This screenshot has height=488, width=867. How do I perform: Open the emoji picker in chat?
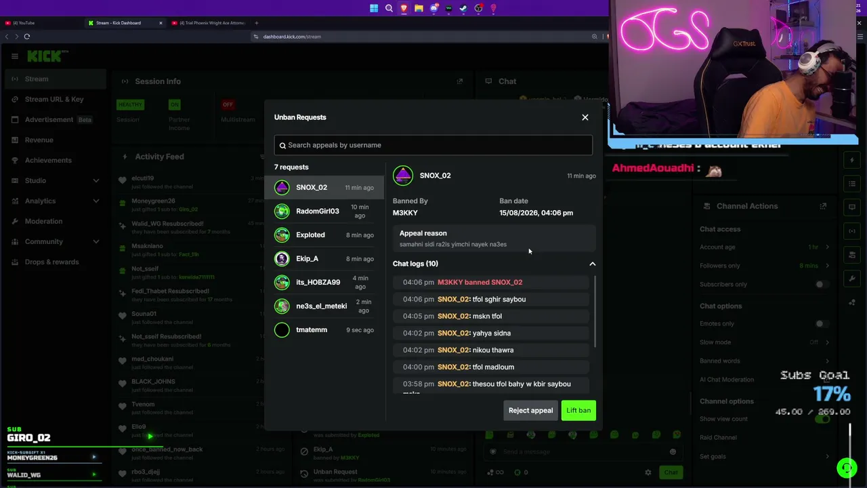[673, 452]
